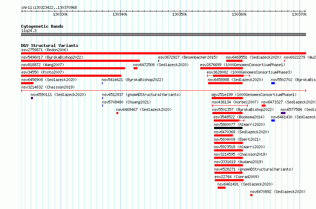The height and width of the screenshot is (209, 316).
Task: Click esv2676699 (1000GenomesConsortiumPhase1) label
Action: [x=243, y=65]
